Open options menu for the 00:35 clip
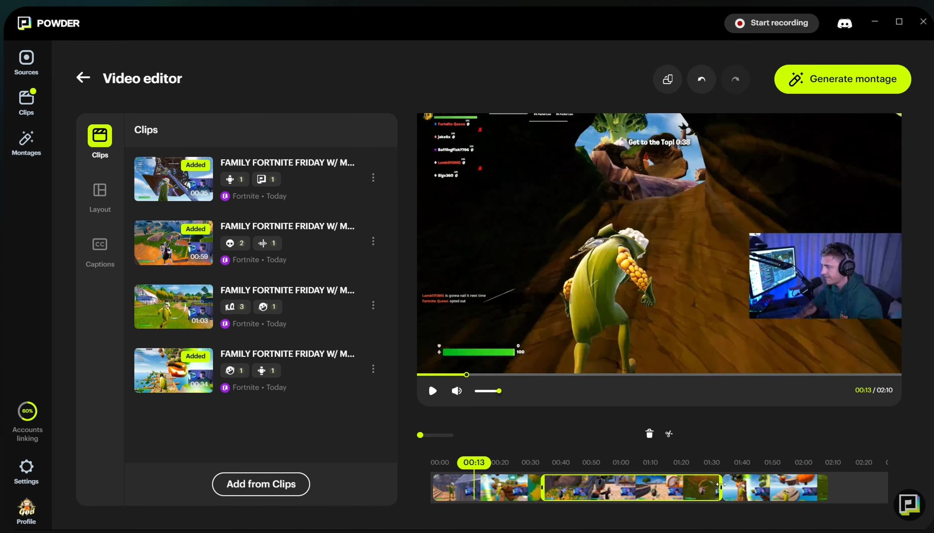 (373, 177)
